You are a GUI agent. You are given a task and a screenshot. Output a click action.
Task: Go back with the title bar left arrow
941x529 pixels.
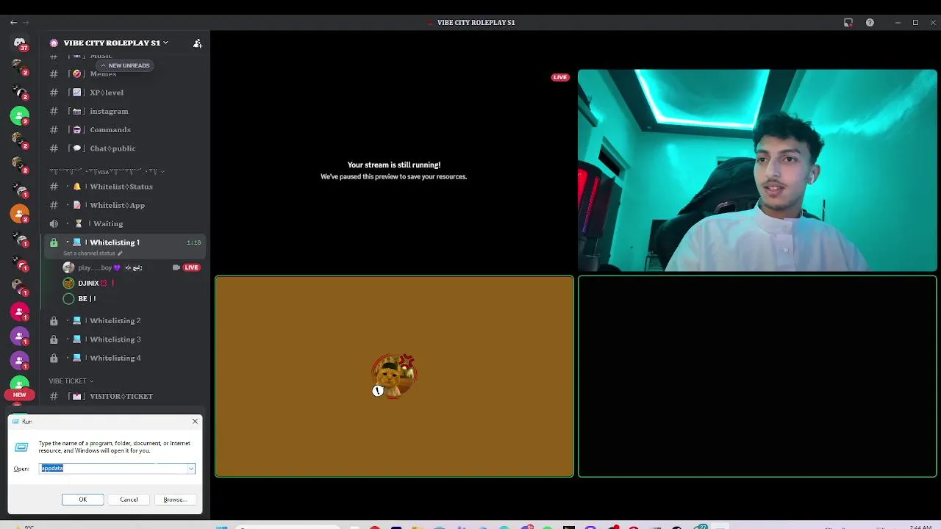pyautogui.click(x=13, y=23)
